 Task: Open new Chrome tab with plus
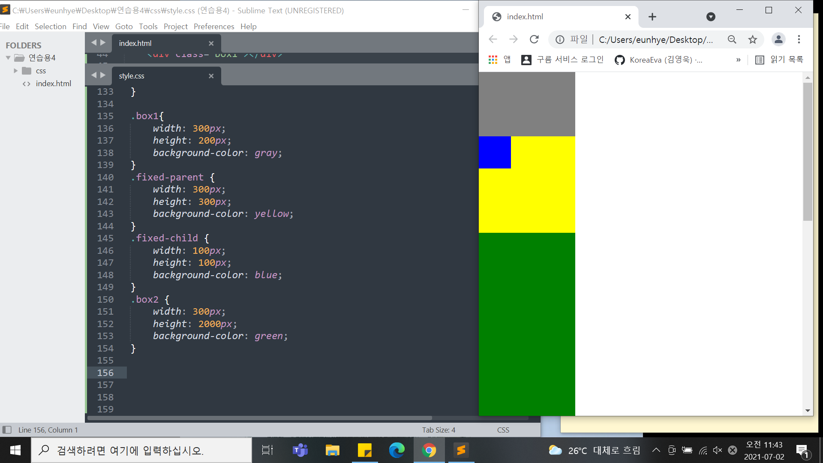point(652,17)
